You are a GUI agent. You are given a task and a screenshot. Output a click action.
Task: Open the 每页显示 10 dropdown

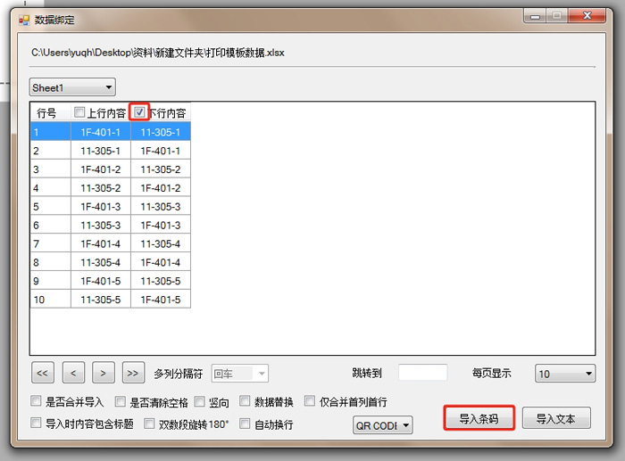(x=565, y=374)
